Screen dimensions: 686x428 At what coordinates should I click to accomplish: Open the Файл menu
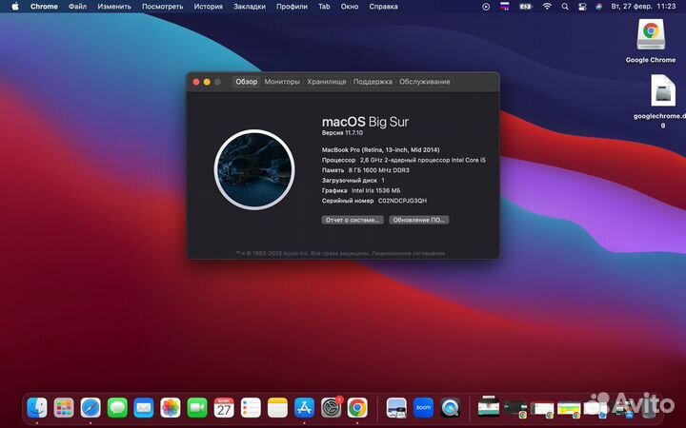77,7
